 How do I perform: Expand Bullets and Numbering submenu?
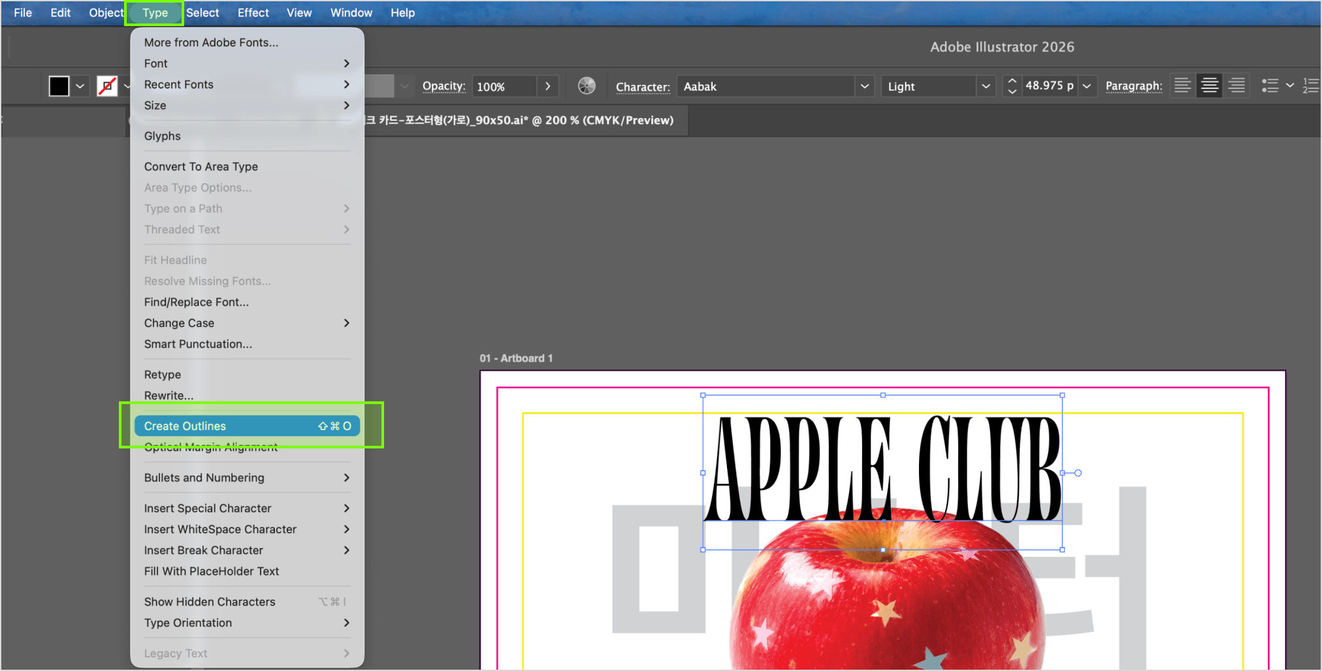point(247,478)
